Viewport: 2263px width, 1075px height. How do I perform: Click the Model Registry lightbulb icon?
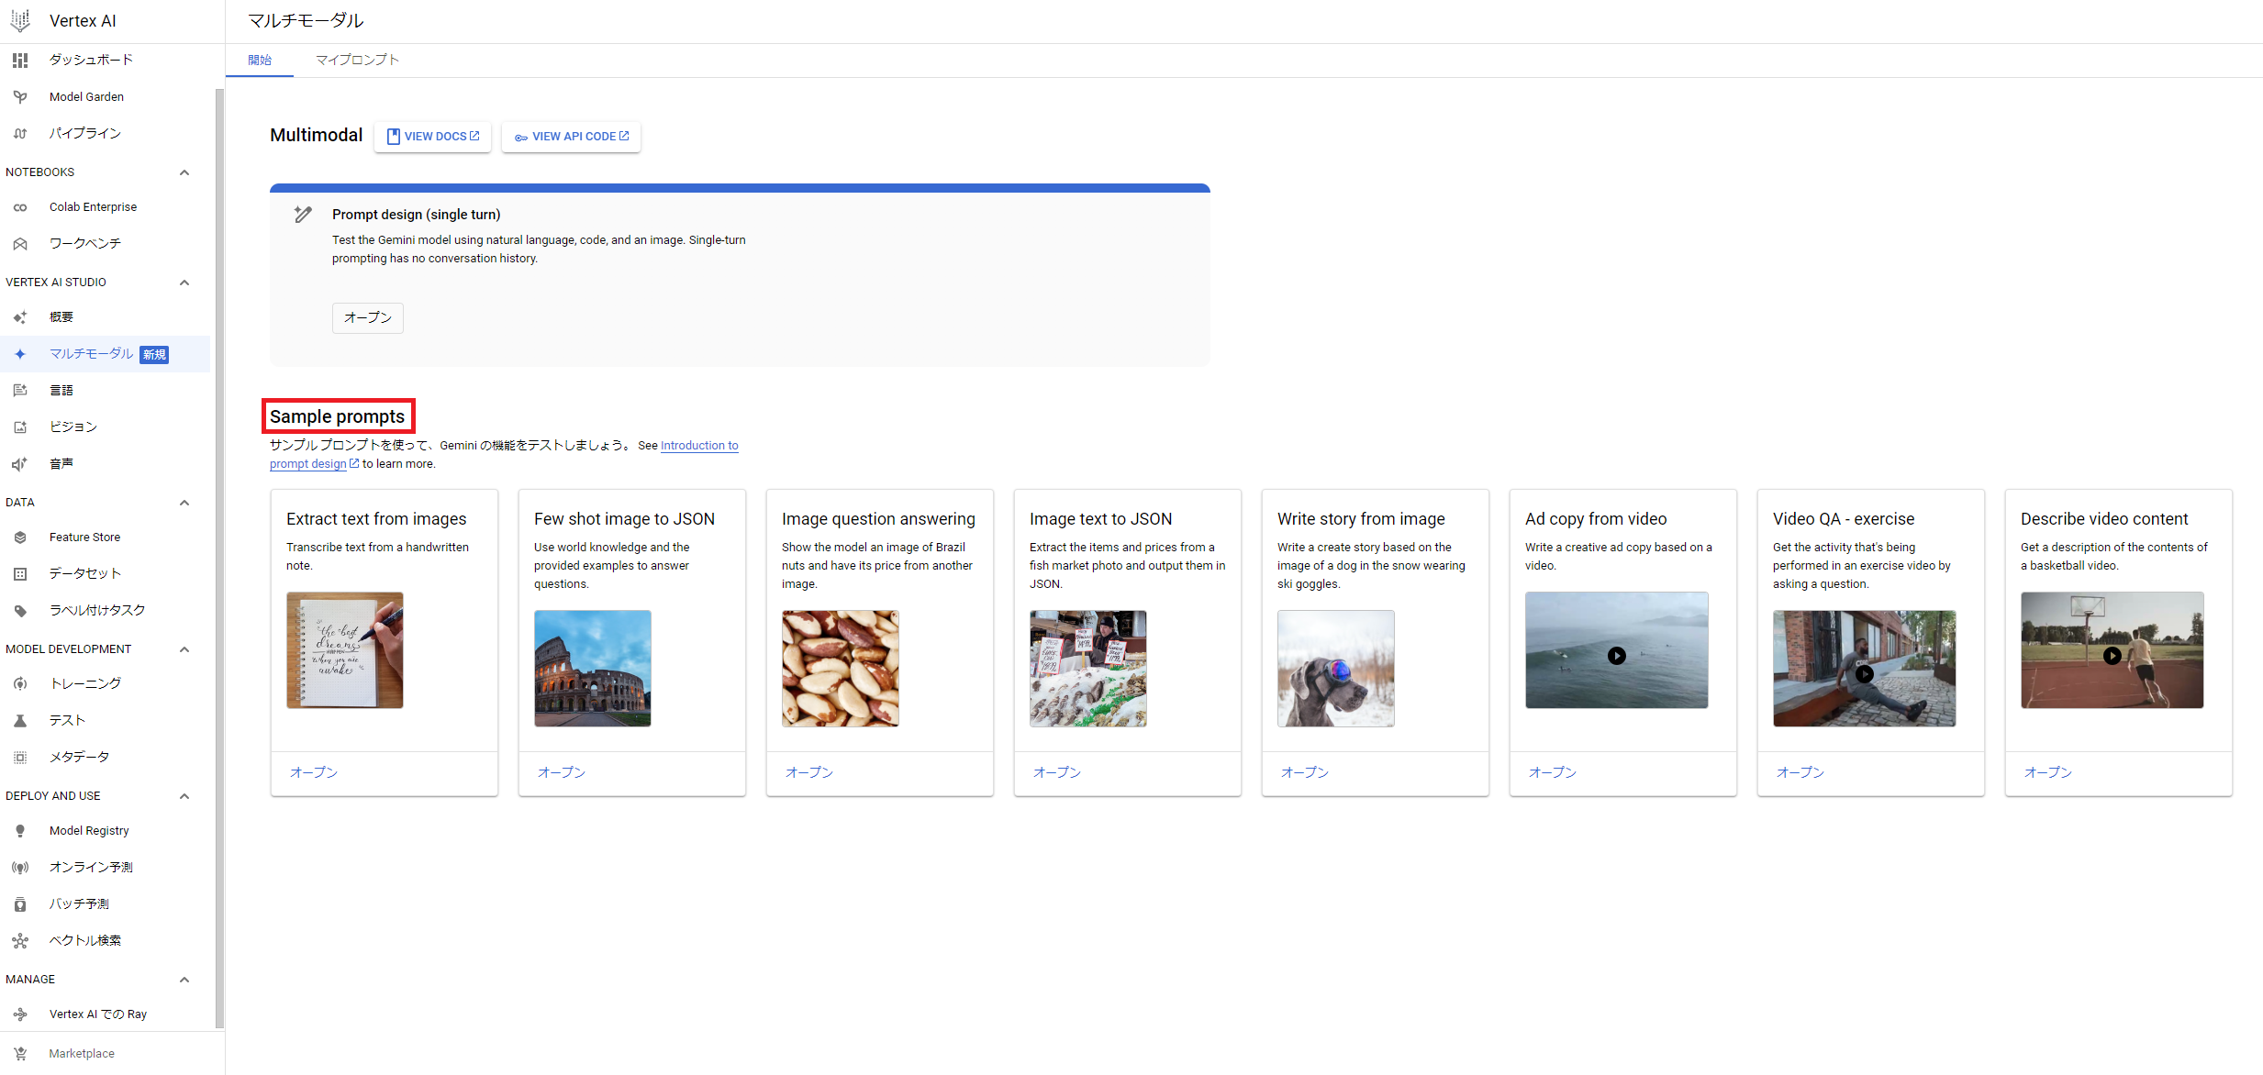(20, 831)
